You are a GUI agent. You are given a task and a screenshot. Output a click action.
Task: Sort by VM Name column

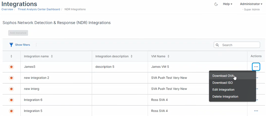(169, 56)
